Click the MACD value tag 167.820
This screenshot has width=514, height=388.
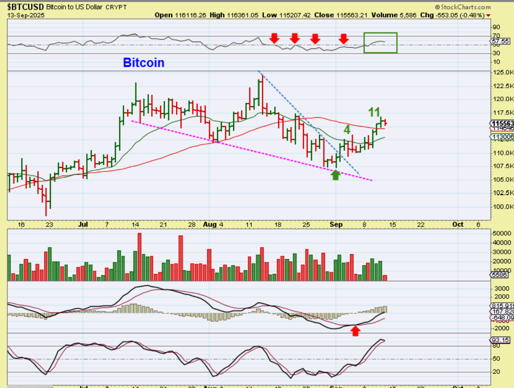pos(502,311)
